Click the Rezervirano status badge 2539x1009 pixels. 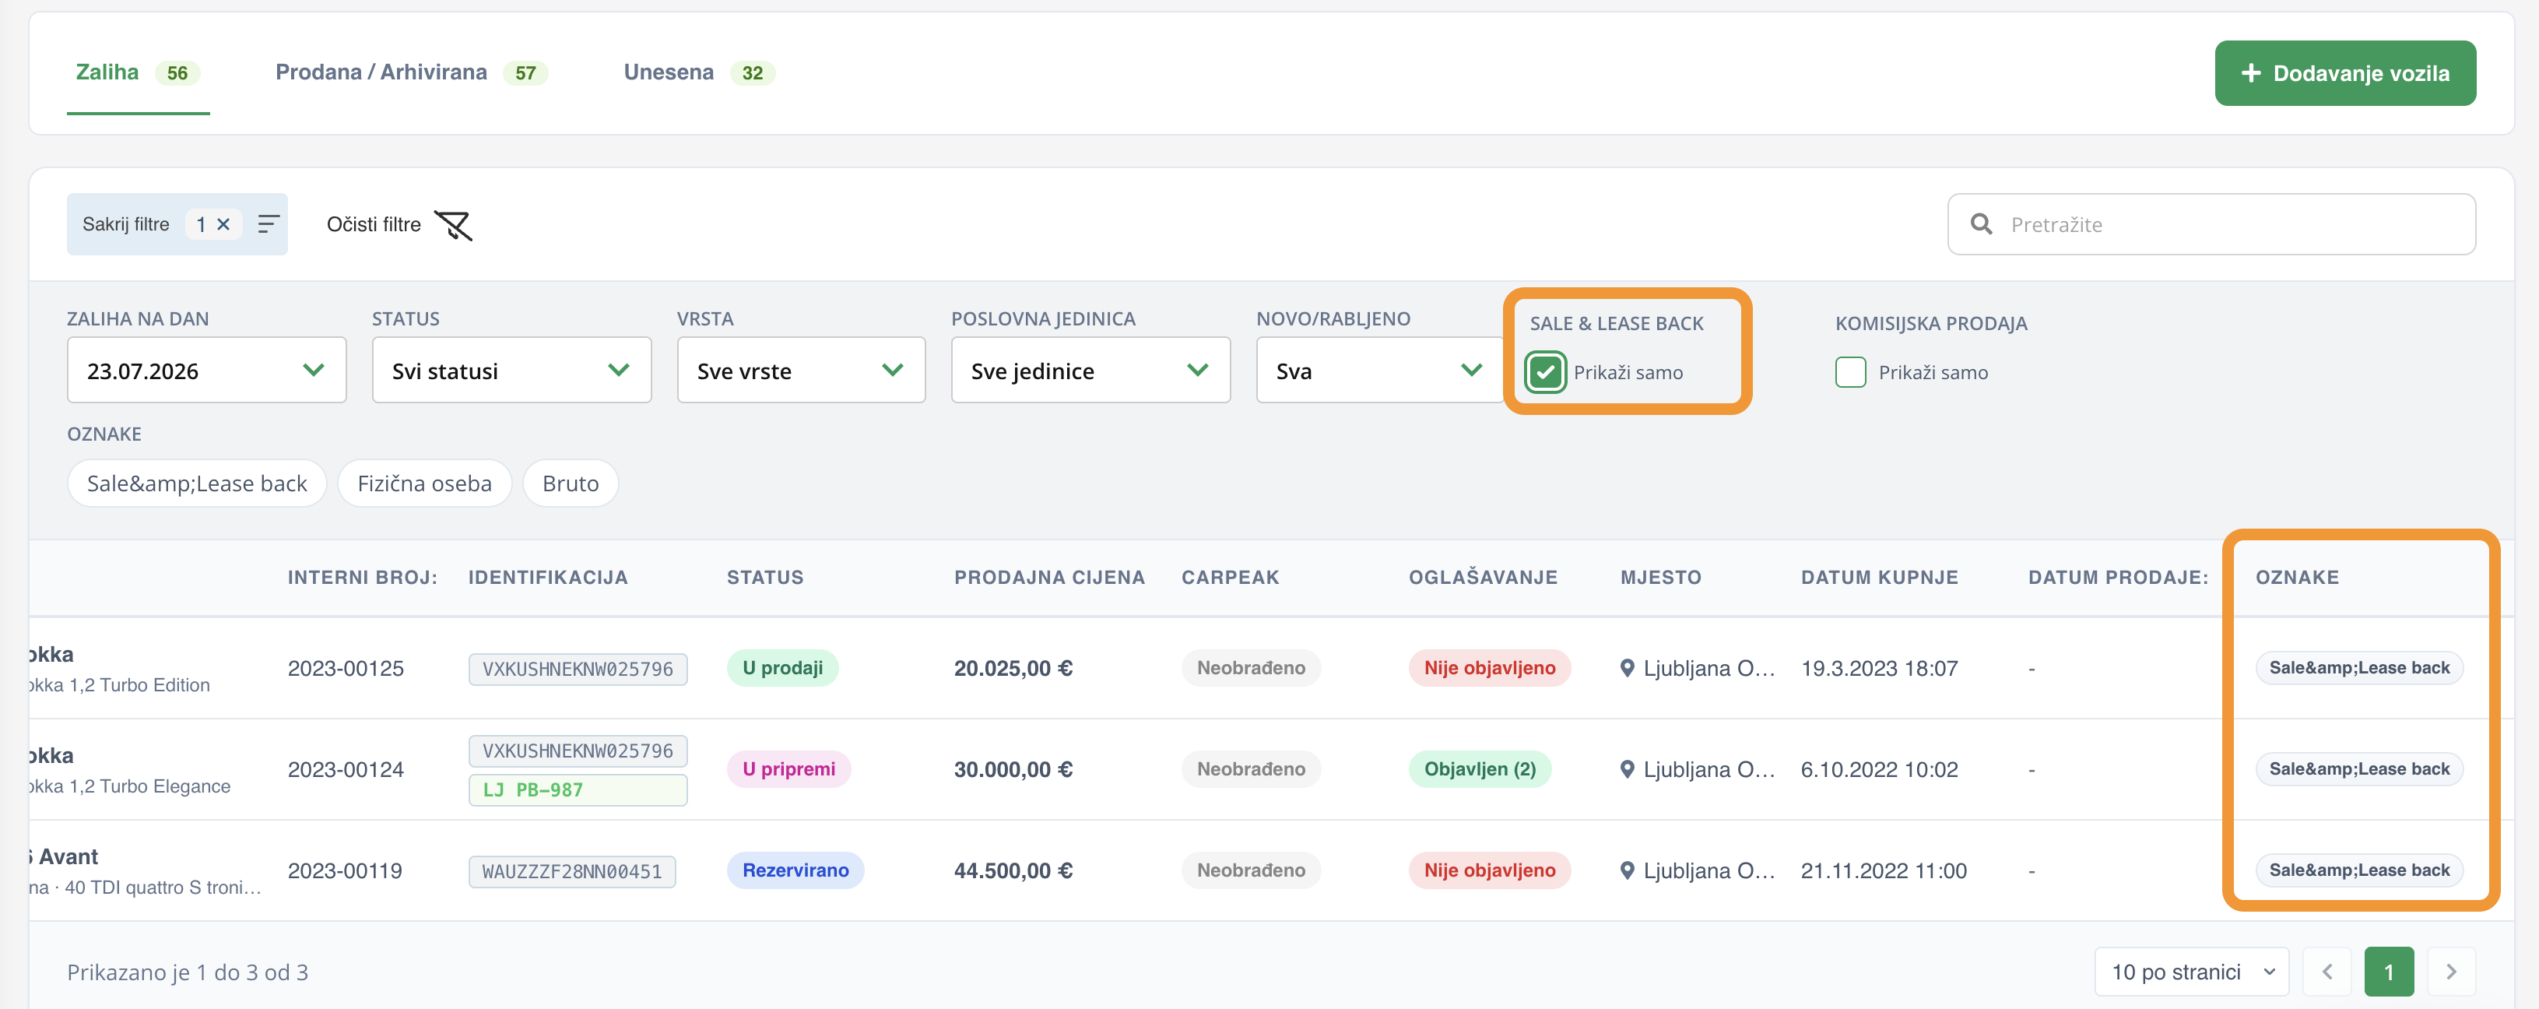[795, 870]
